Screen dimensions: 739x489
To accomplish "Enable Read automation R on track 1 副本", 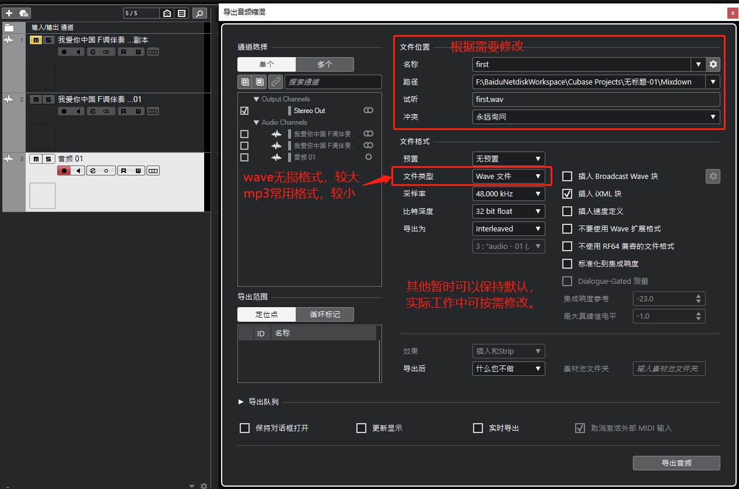I will tap(124, 52).
